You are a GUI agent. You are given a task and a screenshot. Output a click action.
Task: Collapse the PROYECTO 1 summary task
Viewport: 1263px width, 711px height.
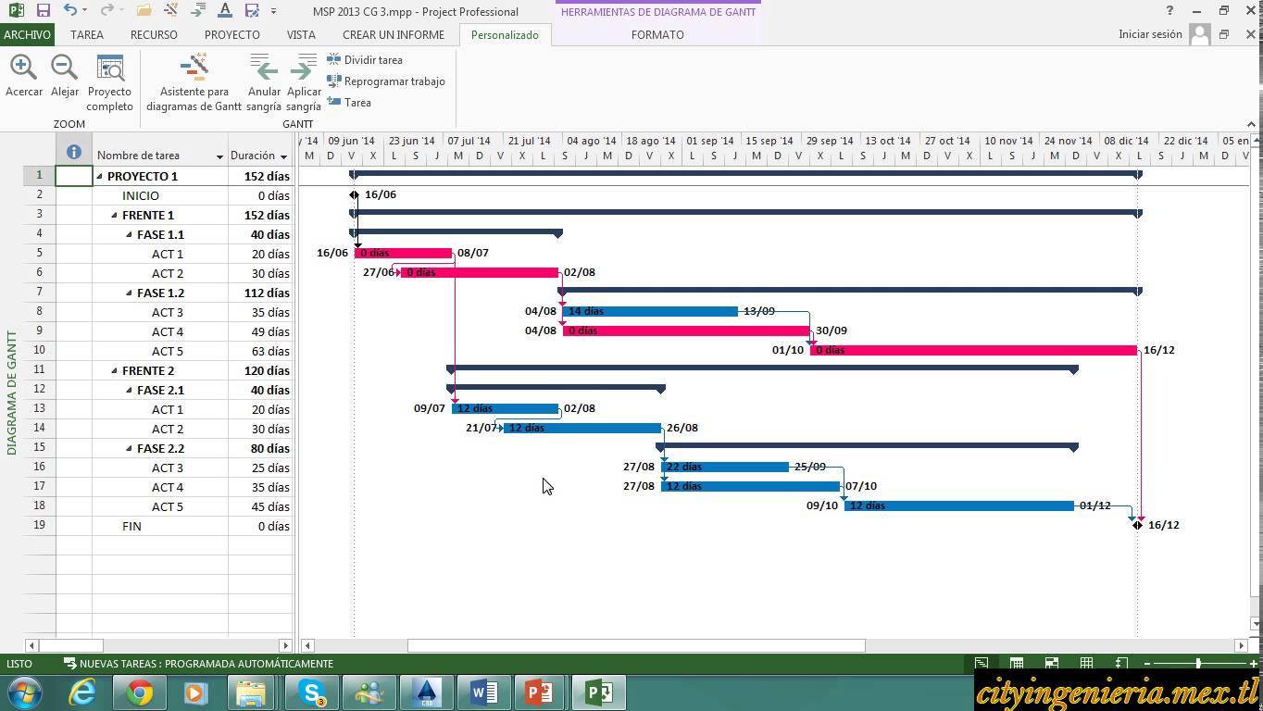point(100,176)
